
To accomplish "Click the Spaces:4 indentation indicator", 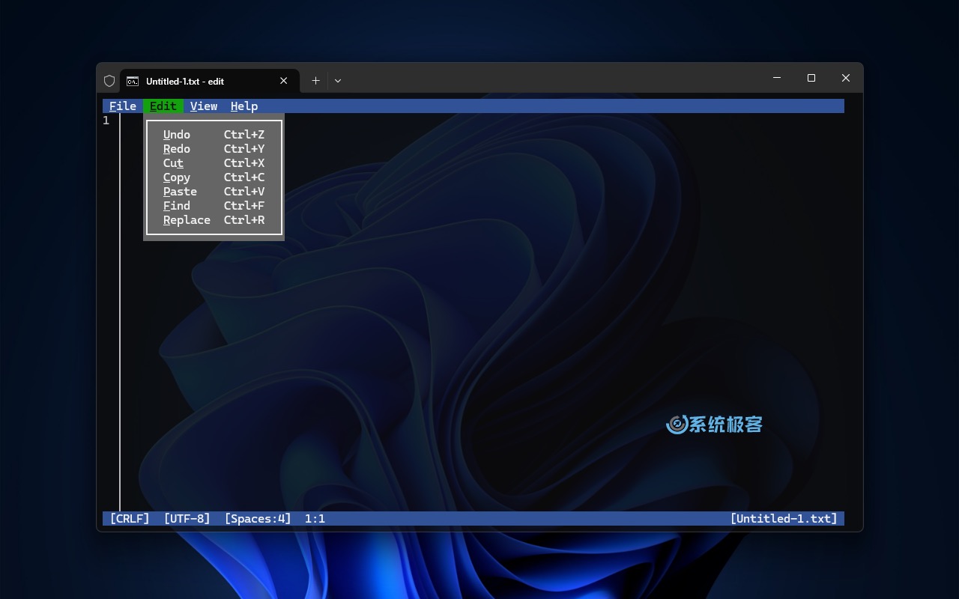I will (258, 518).
